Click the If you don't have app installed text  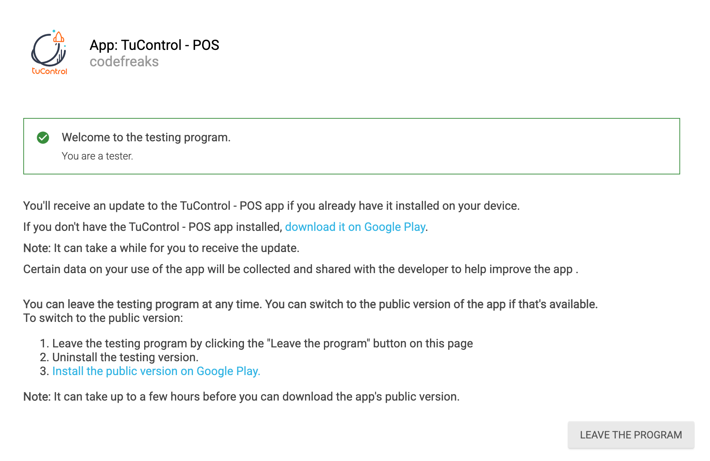(153, 227)
